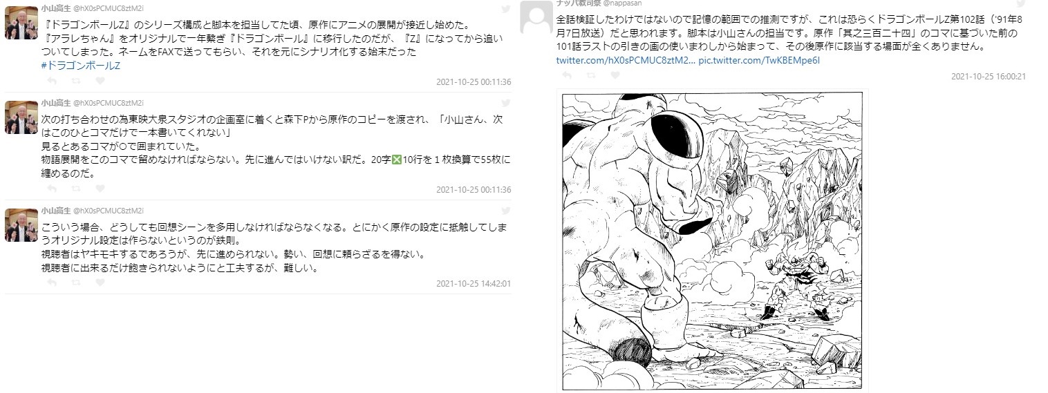Screen dimensions: 1048x393
Task: Retweet the first 小山高生 tweet with #ドラゴンボールZ
Action: 76,82
